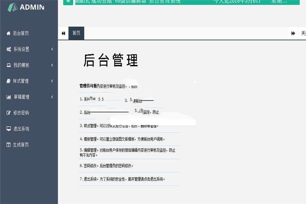Click the line starting 6. 密码修改

[106, 166]
